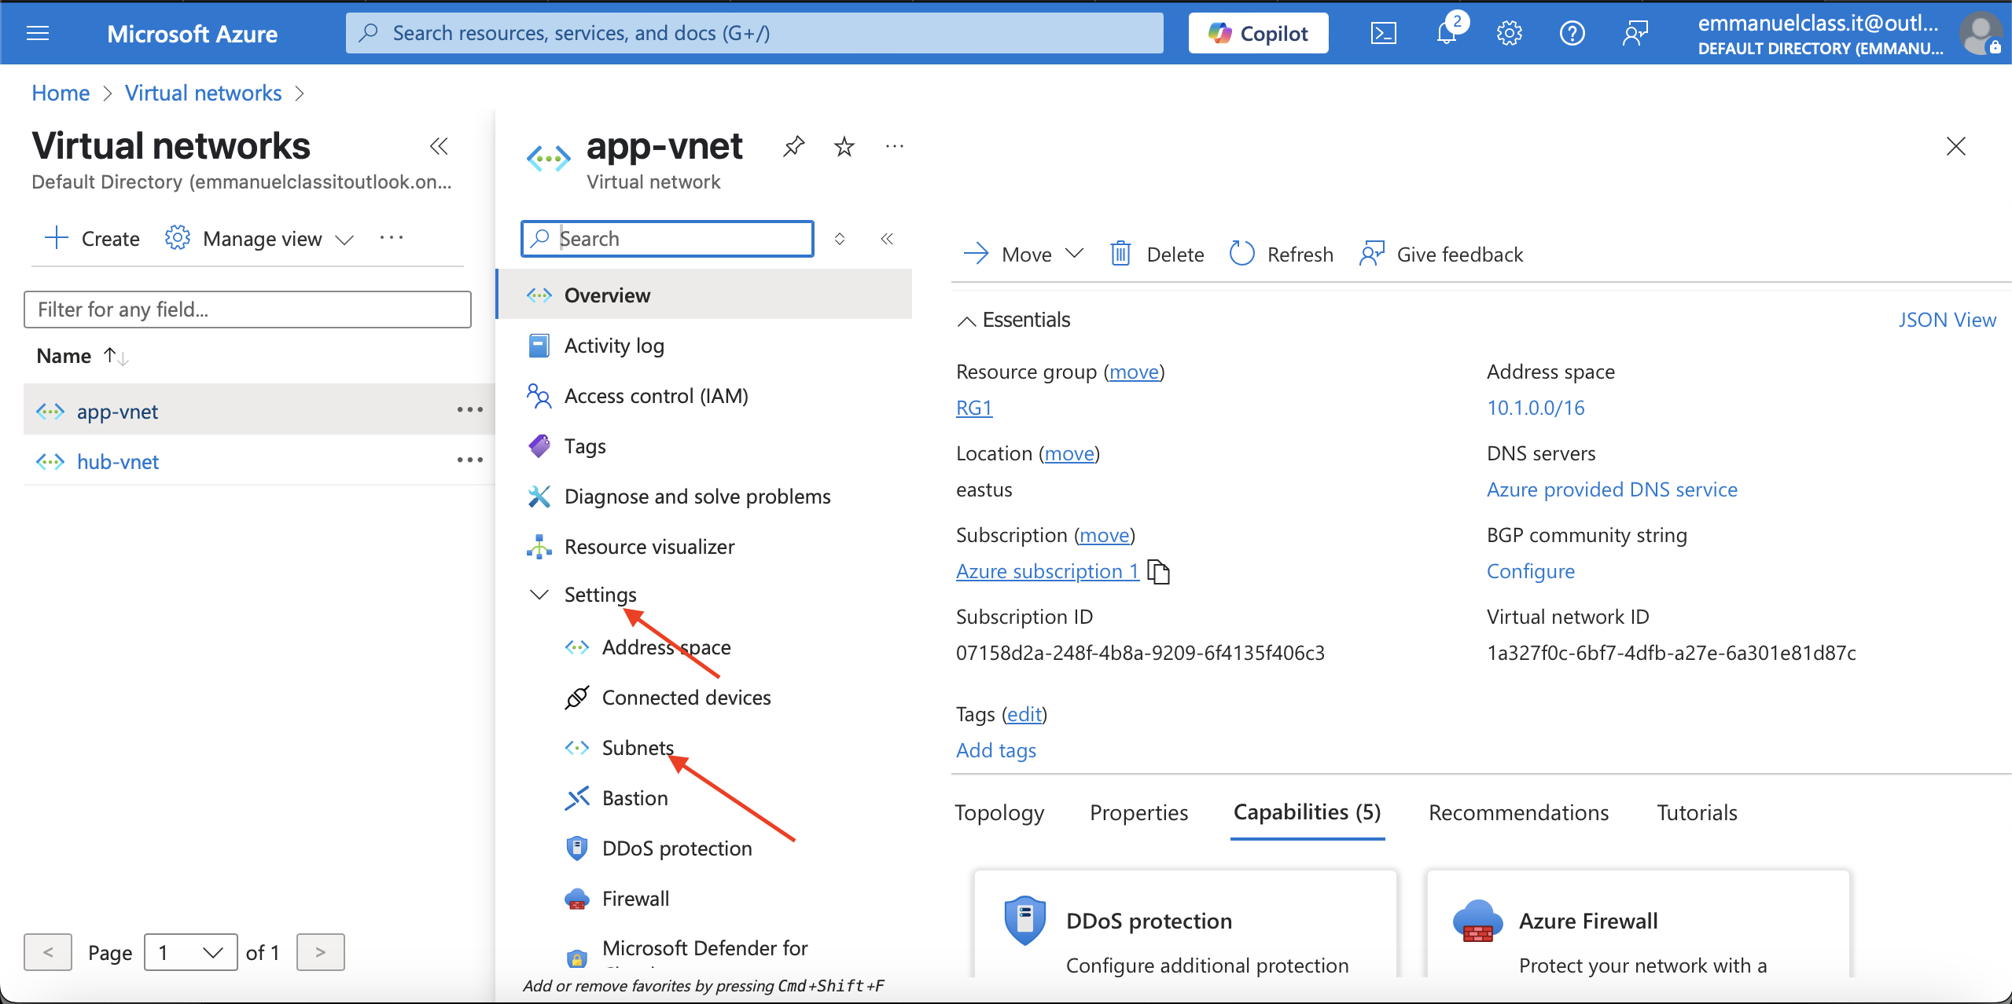This screenshot has width=2012, height=1004.
Task: Open hub-vnet from the list
Action: pos(118,461)
